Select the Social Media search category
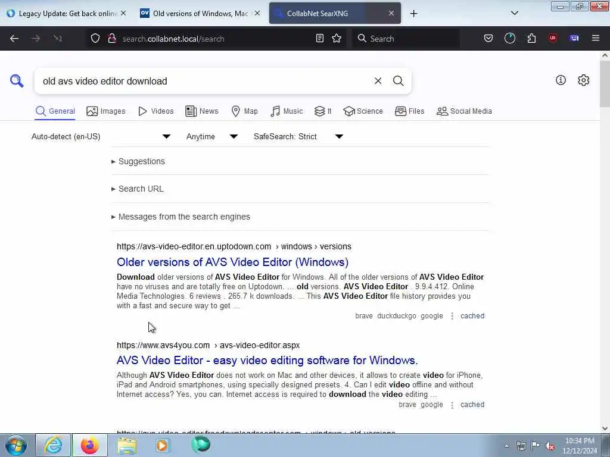Screen dimensions: 610x457 tap(464, 111)
